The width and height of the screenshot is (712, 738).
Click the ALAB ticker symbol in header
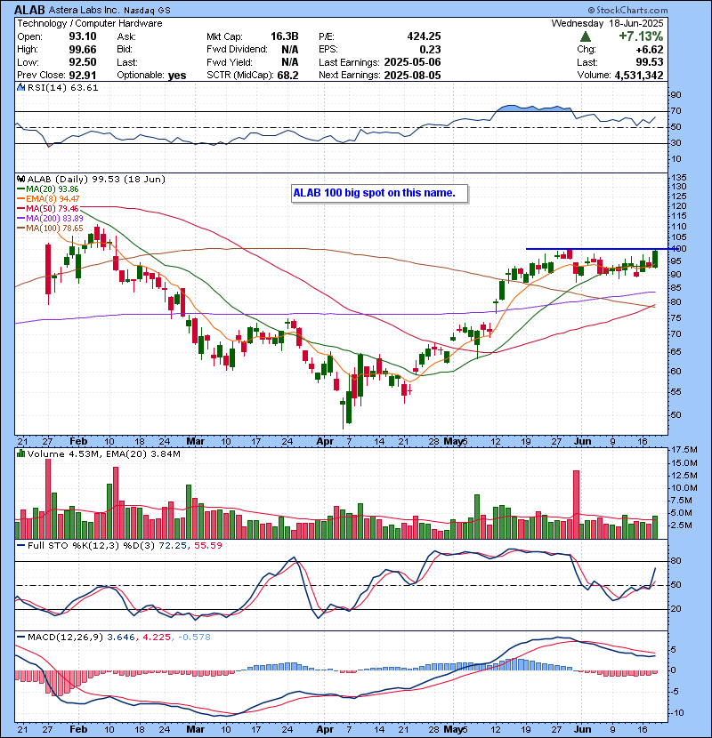click(x=29, y=10)
